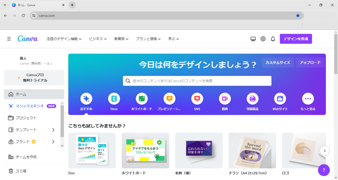Expand 注目のデザイン機能 dropdown menu
Screen dimensions: 338x180
point(64,39)
